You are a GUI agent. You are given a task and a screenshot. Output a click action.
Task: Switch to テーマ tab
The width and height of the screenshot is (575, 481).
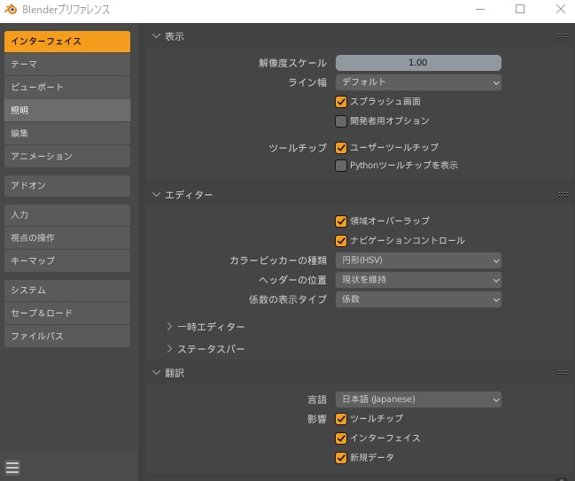click(67, 64)
